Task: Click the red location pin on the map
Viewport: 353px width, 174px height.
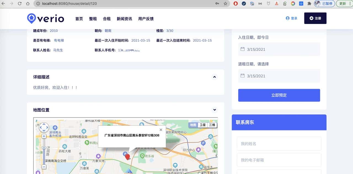Action: click(127, 156)
